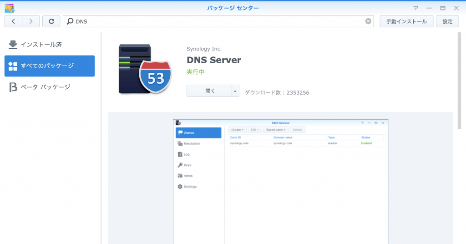Viewport: 466px width, 244px height.
Task: Click the back navigation arrow
Action: [x=13, y=21]
